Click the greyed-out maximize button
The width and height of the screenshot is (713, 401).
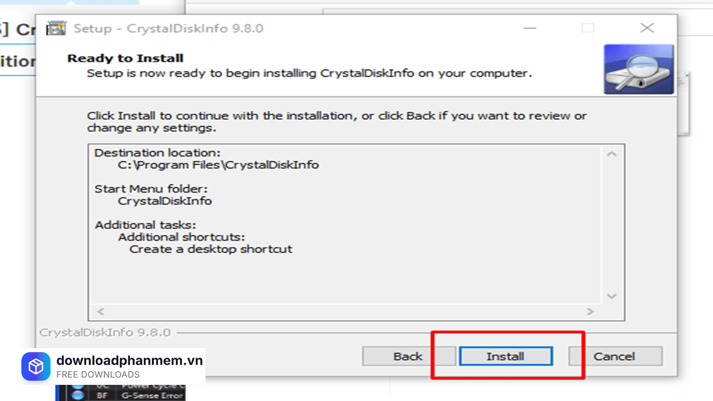coord(588,28)
